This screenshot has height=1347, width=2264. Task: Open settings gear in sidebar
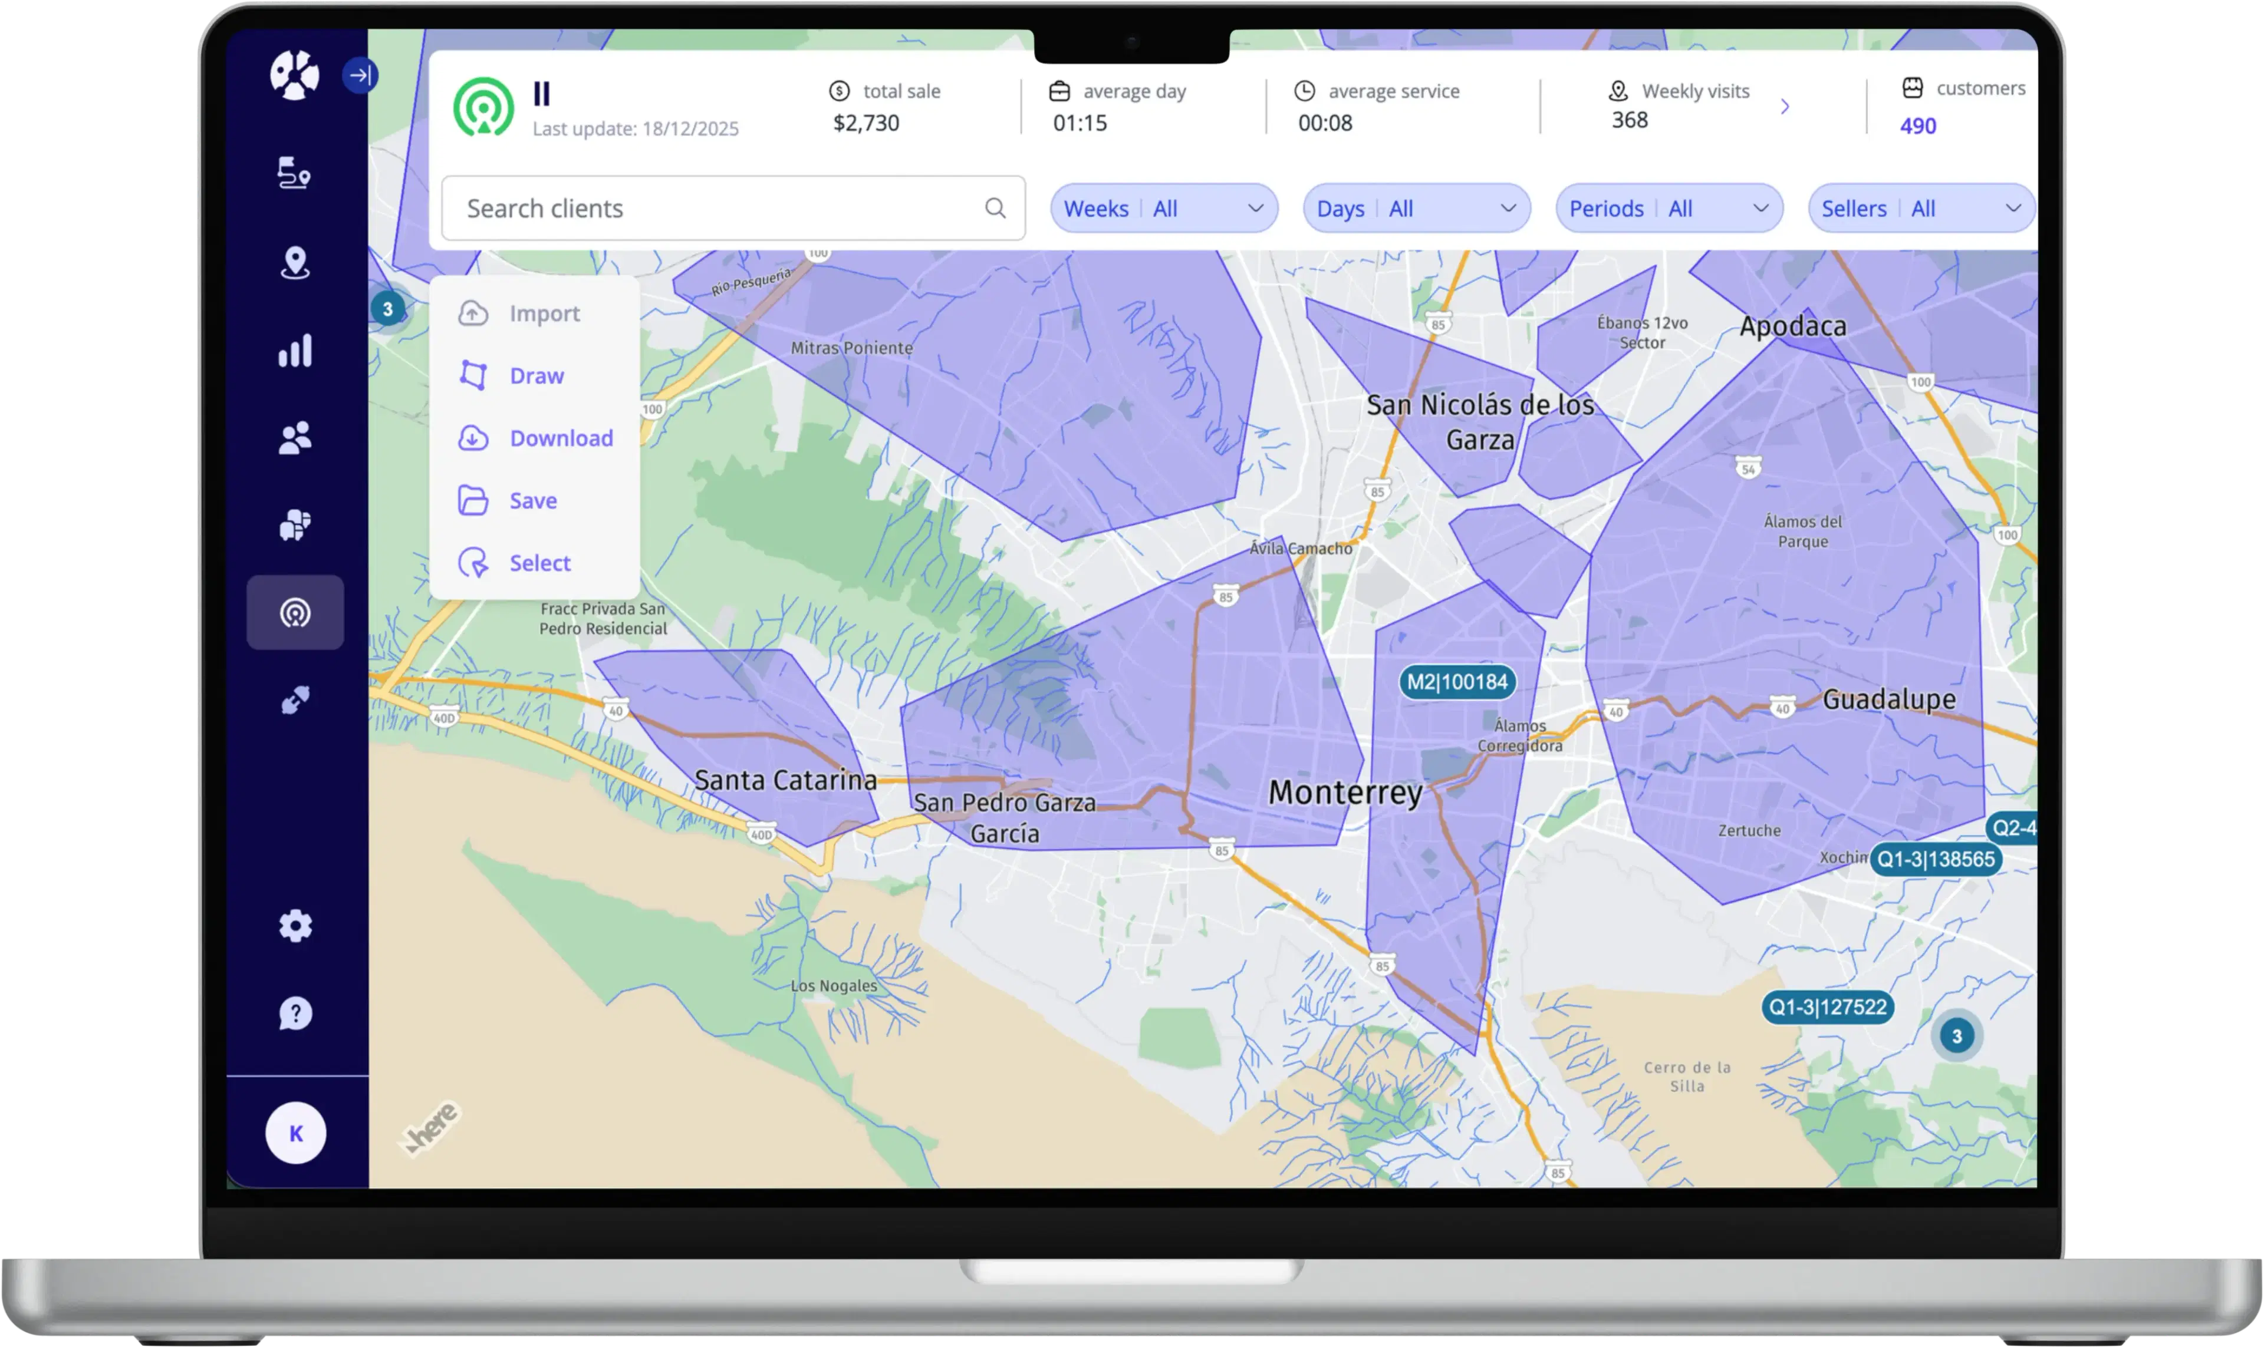pyautogui.click(x=295, y=926)
